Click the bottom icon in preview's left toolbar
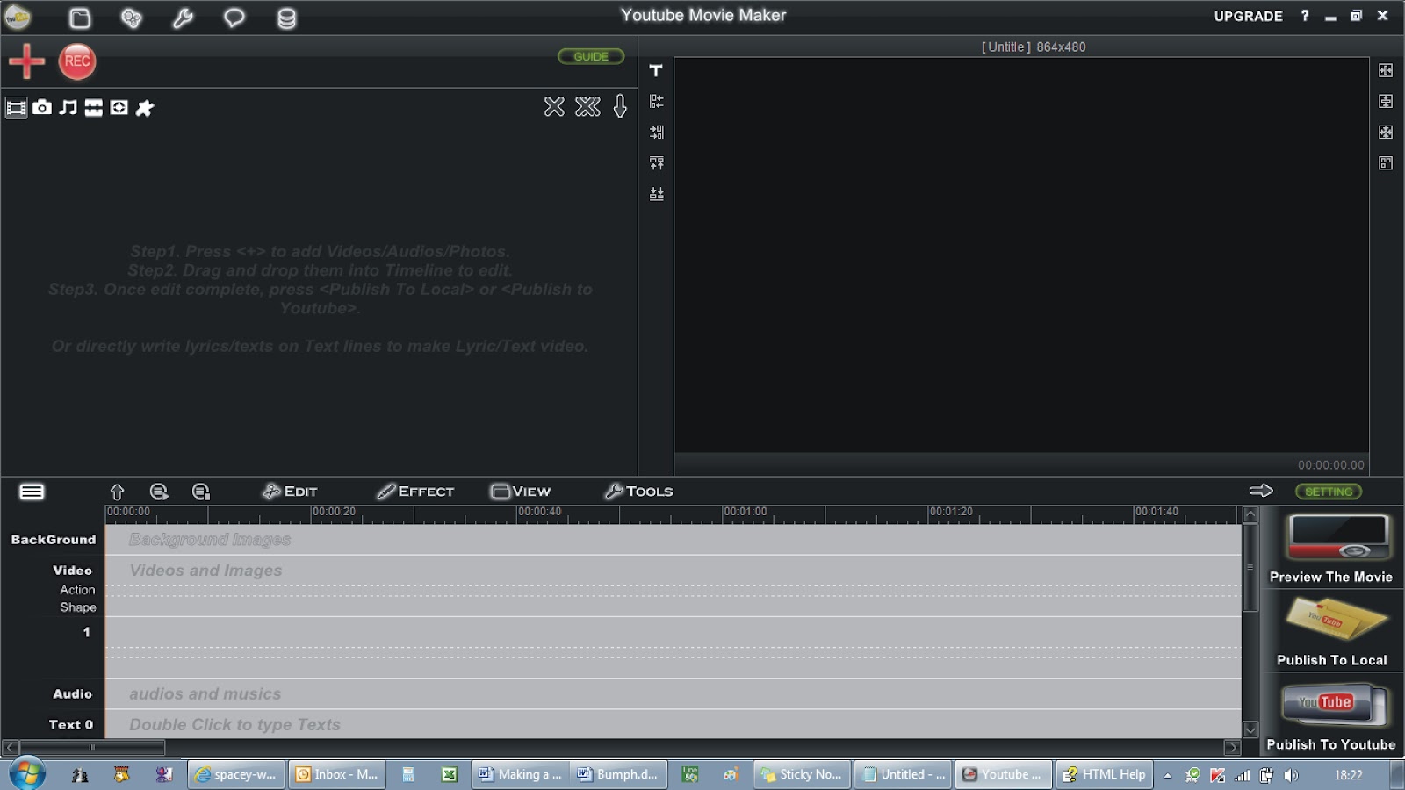Screen dimensions: 1405x790 click(x=656, y=194)
